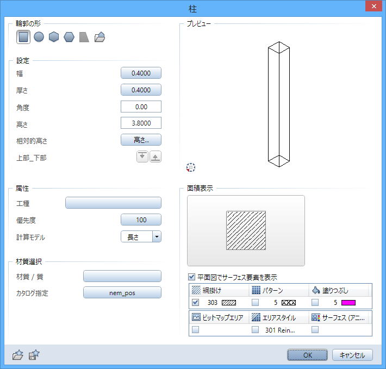Click the hatched area display preview
This screenshot has height=369, width=386.
246,230
